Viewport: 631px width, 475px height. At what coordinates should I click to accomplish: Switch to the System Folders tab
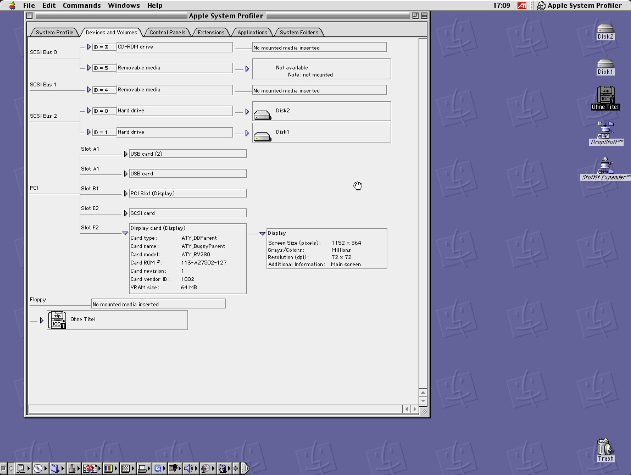click(x=299, y=33)
